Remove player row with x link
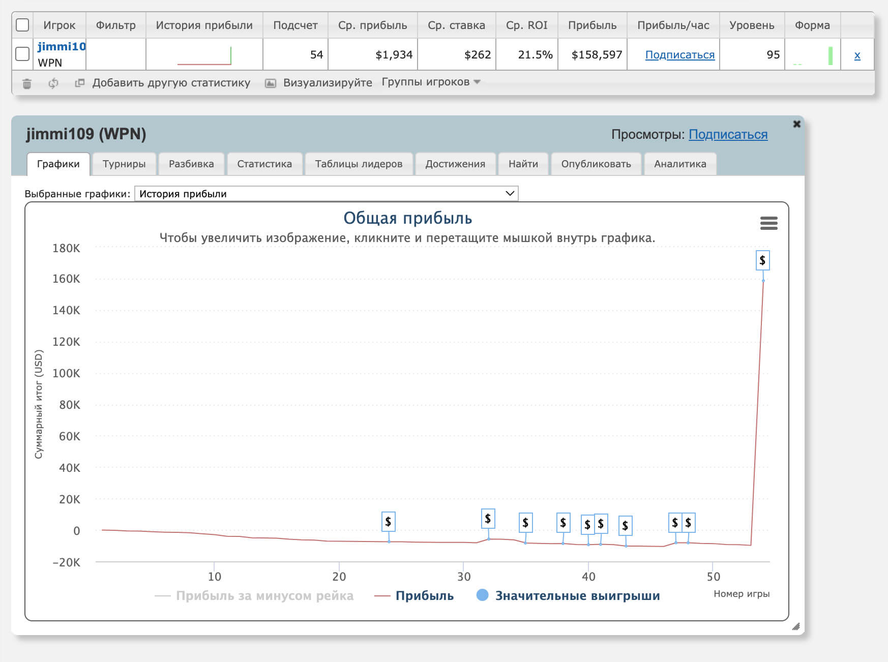 [x=857, y=55]
